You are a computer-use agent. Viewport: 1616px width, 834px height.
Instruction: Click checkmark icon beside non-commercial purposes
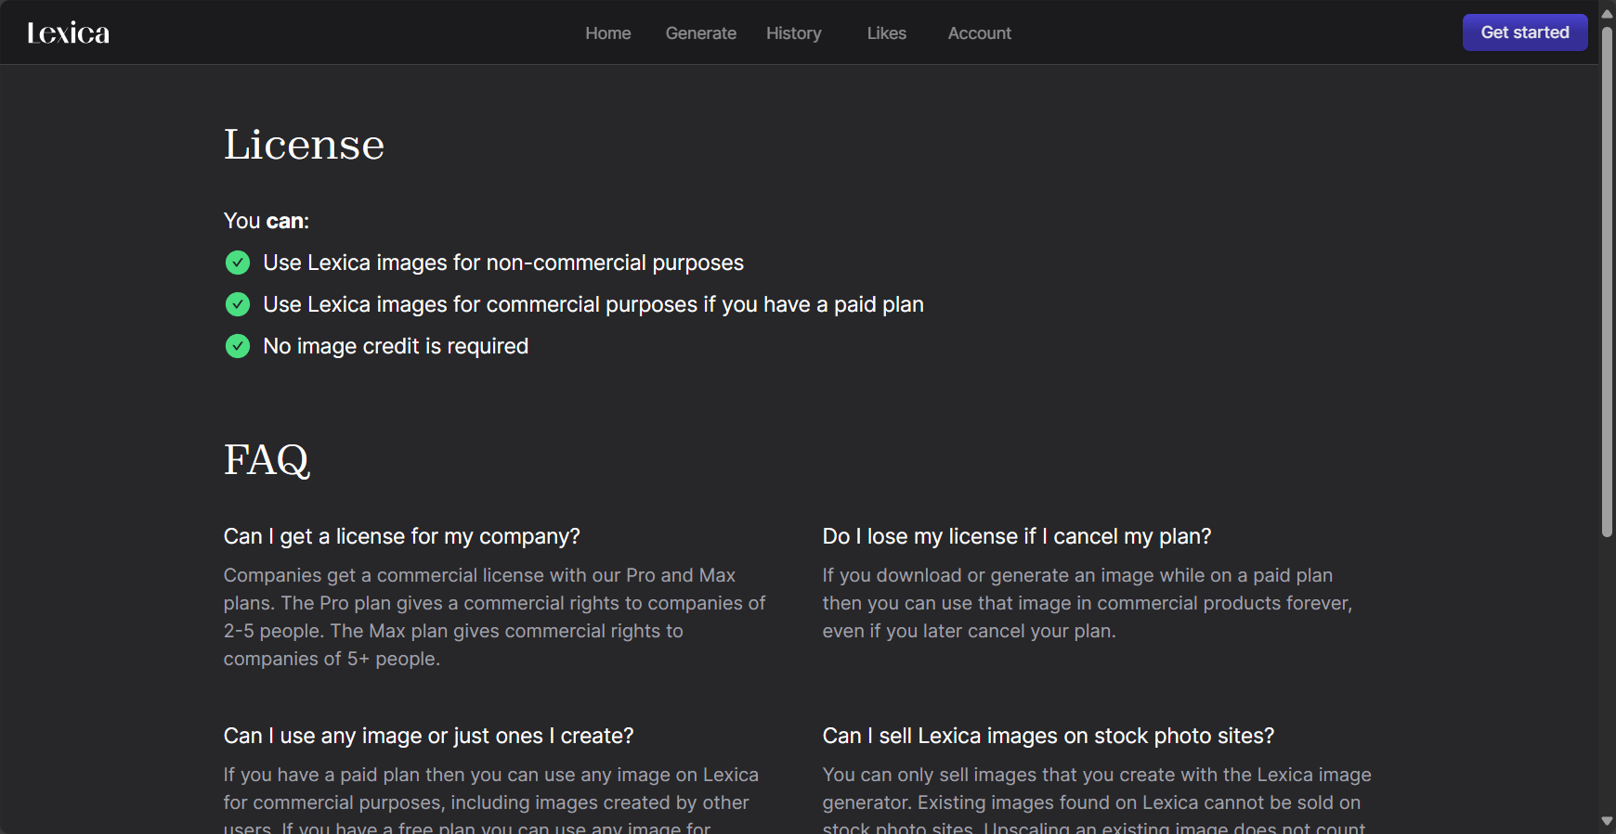pos(238,263)
